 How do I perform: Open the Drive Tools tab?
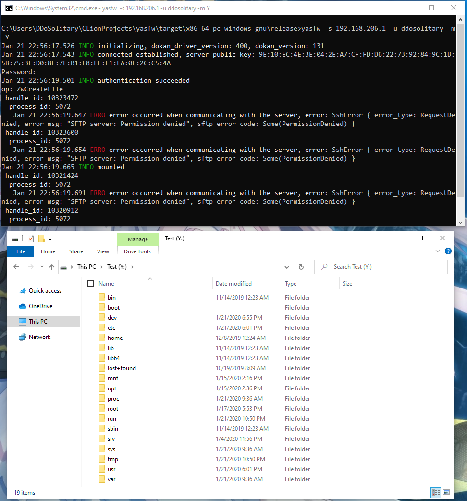click(x=137, y=251)
